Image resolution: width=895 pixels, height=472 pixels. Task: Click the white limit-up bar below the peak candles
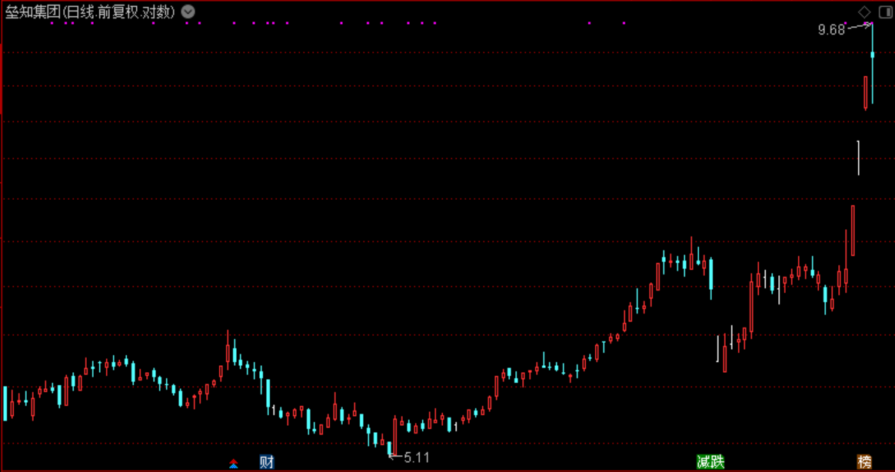coord(858,158)
